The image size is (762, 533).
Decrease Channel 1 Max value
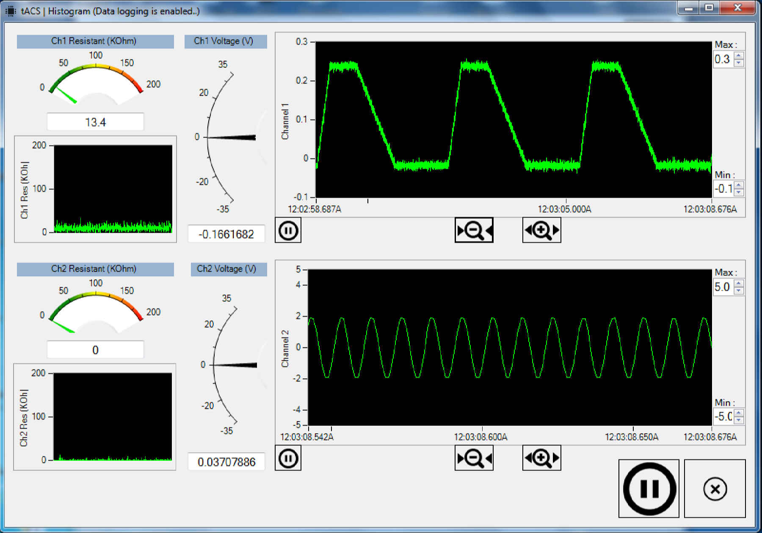[x=739, y=63]
